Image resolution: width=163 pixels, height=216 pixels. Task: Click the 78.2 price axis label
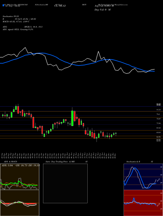[x=158, y=114]
